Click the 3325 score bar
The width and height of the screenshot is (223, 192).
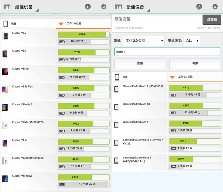195,159
